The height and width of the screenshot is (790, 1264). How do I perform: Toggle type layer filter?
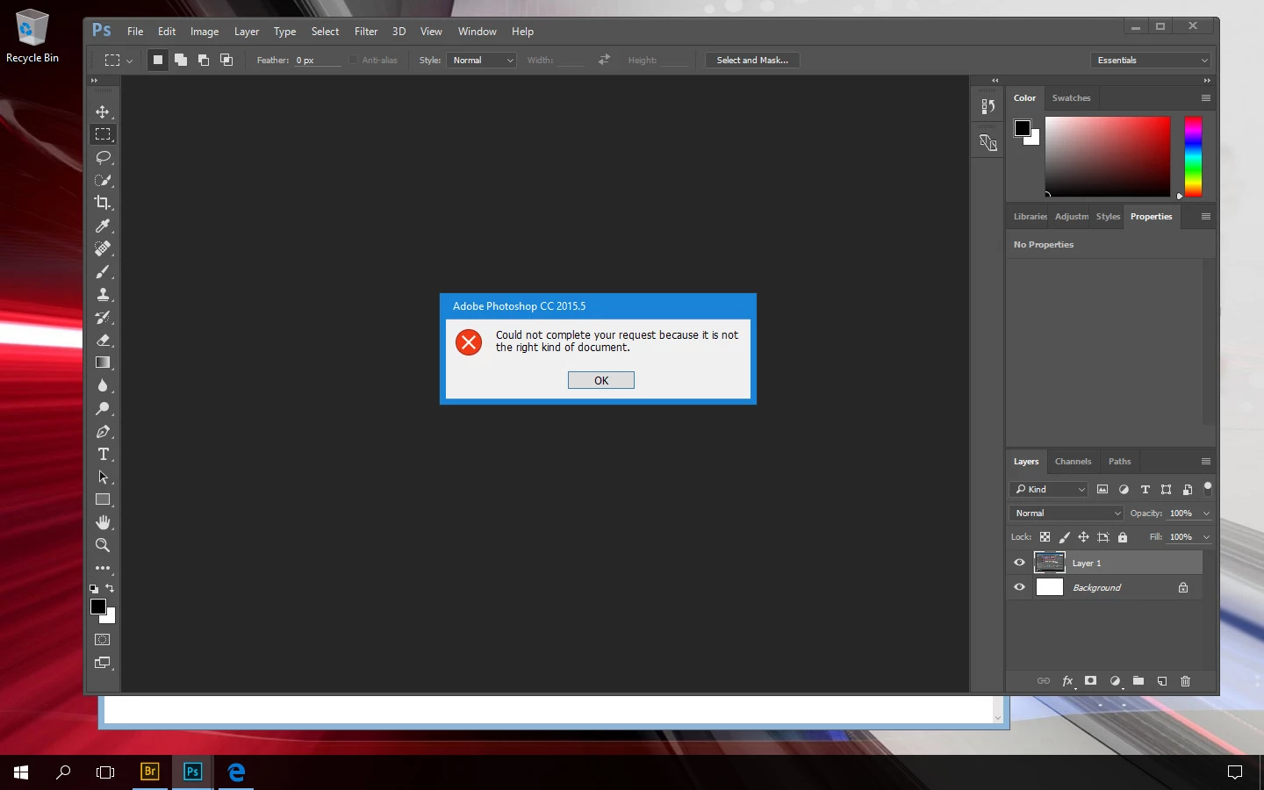tap(1145, 489)
